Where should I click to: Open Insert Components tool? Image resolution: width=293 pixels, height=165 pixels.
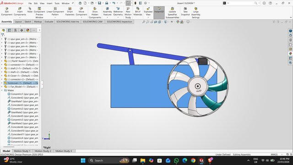pos(20,11)
